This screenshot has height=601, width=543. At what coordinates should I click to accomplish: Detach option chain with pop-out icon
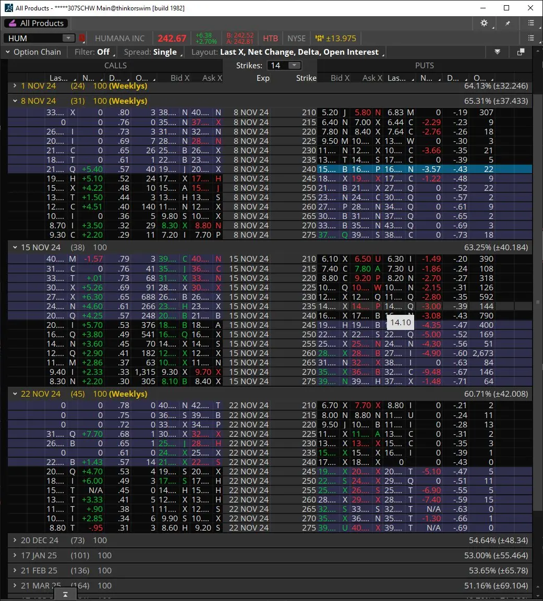pyautogui.click(x=521, y=52)
